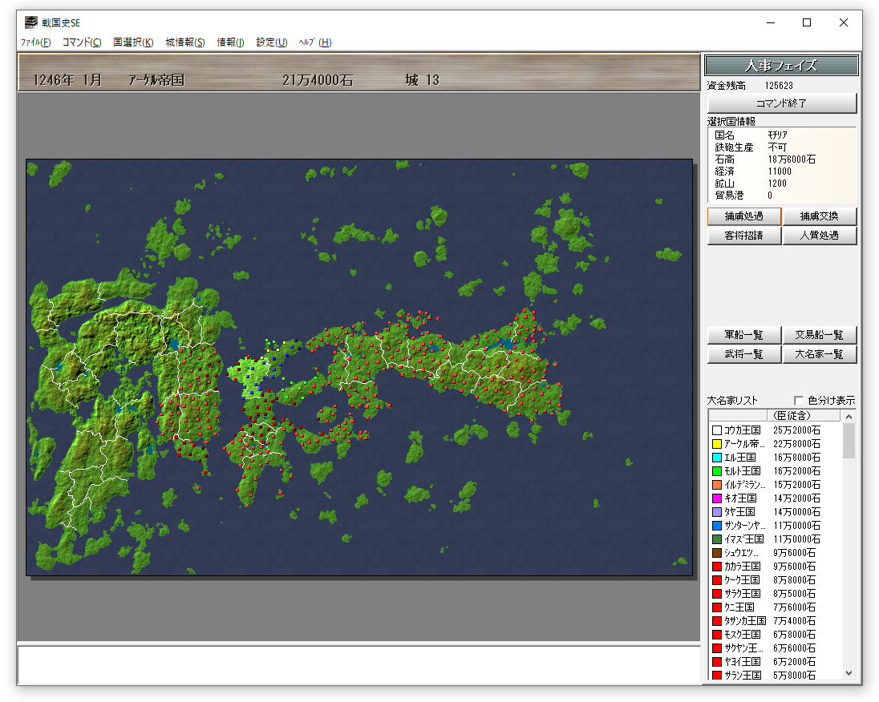Image resolution: width=879 pixels, height=702 pixels.
Task: Click the (臣従含) column header
Action: point(802,415)
